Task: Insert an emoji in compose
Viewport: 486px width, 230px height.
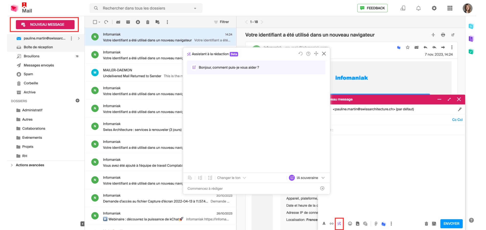Action: point(350,224)
